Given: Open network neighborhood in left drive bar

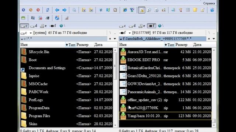Looking at the screenshot, I should [62, 26].
